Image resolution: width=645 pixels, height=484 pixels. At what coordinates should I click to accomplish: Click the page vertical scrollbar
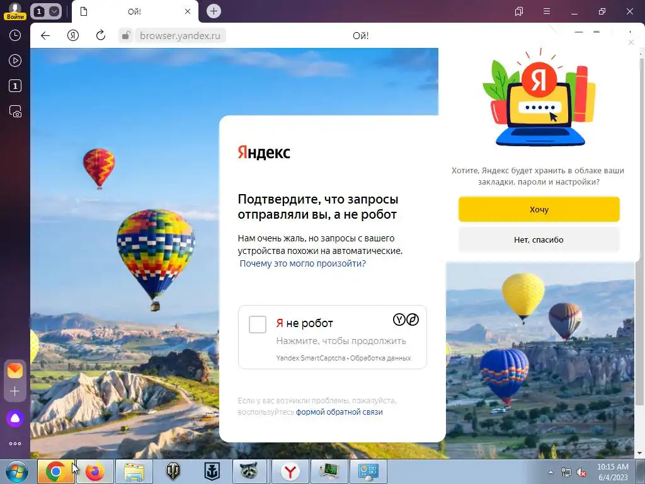[639, 231]
